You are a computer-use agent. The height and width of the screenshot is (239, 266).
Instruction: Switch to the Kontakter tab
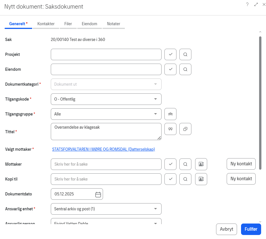[46, 24]
